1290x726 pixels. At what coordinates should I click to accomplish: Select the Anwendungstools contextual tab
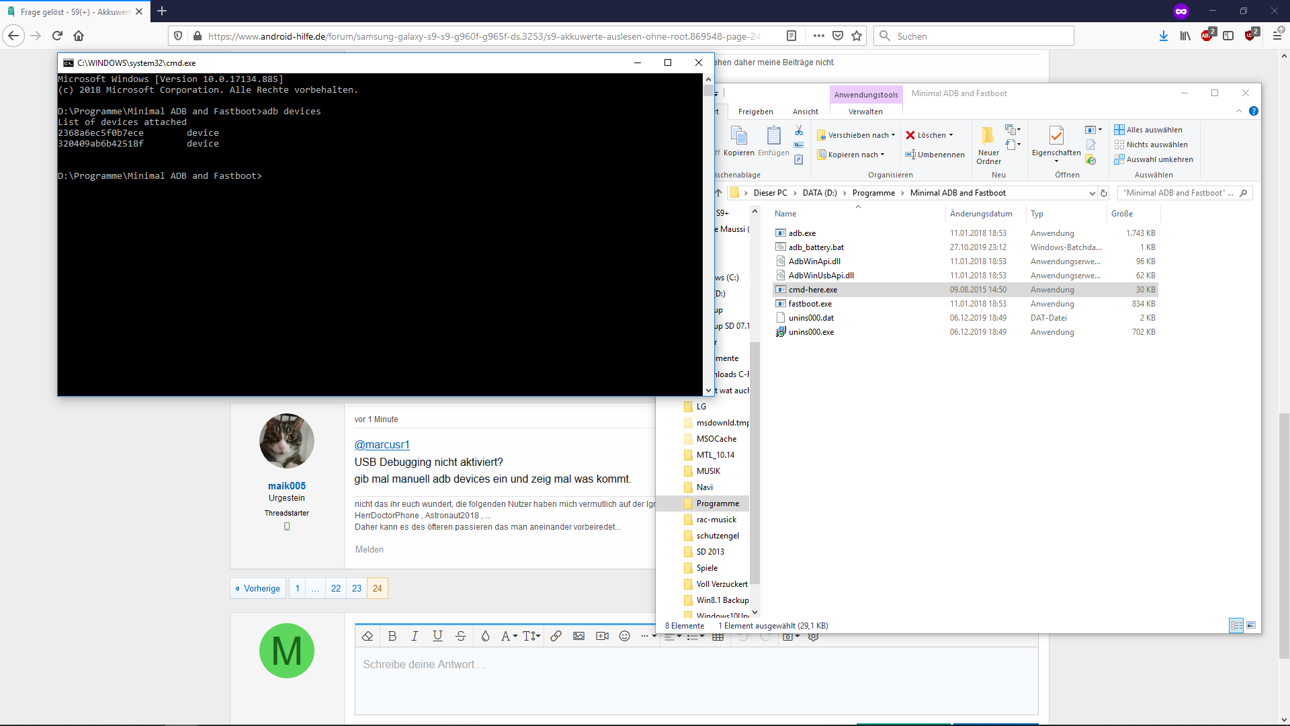(866, 95)
